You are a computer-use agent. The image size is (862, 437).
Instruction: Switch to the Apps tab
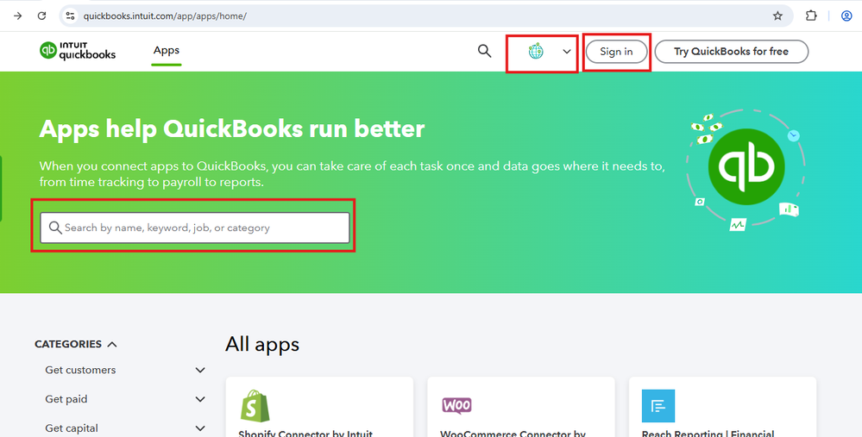(166, 51)
